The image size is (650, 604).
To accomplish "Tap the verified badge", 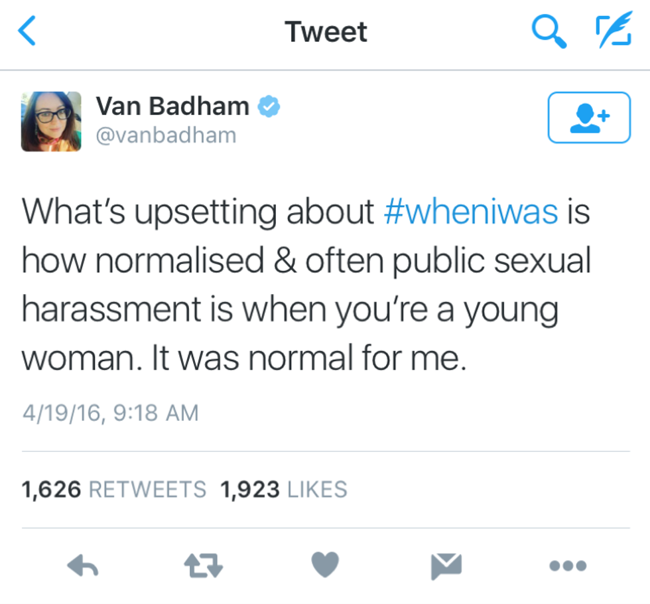I will [x=269, y=106].
